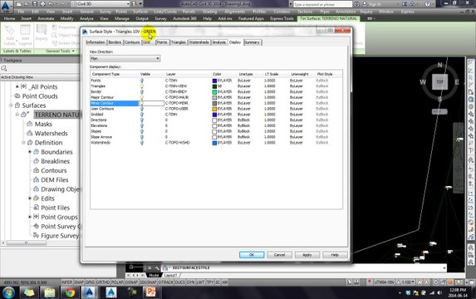The image size is (476, 299).
Task: Switch to the Information tab
Action: 96,42
